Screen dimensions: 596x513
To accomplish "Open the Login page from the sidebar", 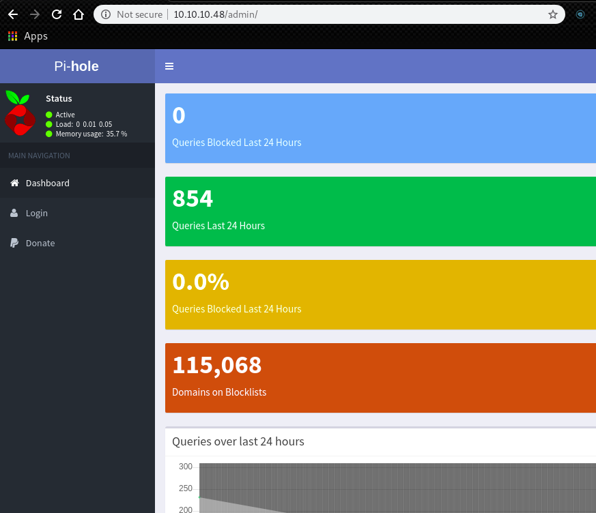I will (36, 213).
